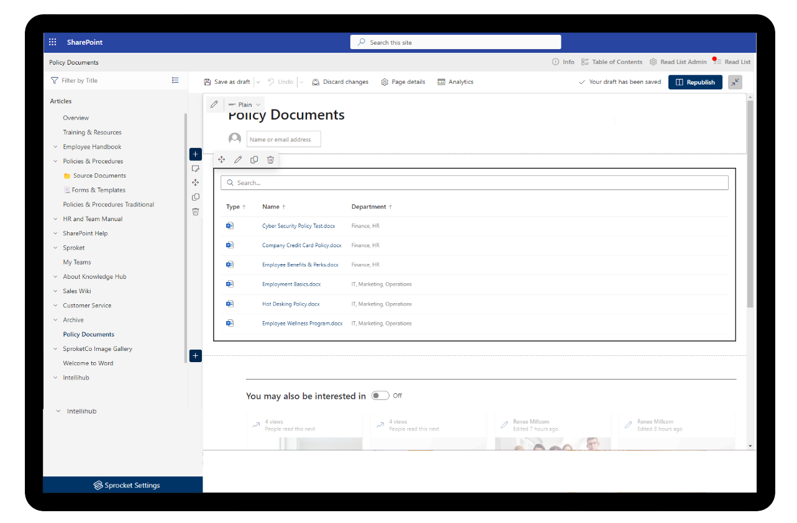
Task: Click the pencil to edit the web part
Action: (238, 159)
